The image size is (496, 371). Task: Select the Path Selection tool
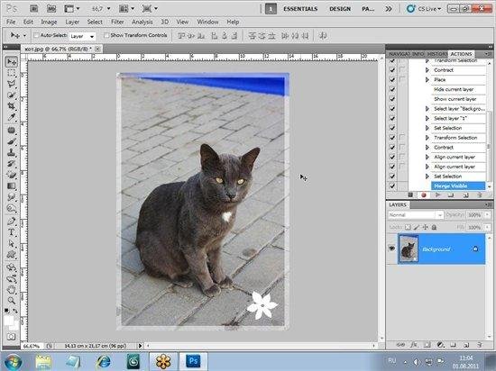tap(12, 243)
